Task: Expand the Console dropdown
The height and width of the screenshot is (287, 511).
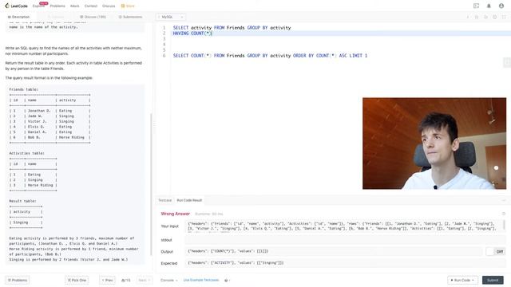Action: [168, 280]
